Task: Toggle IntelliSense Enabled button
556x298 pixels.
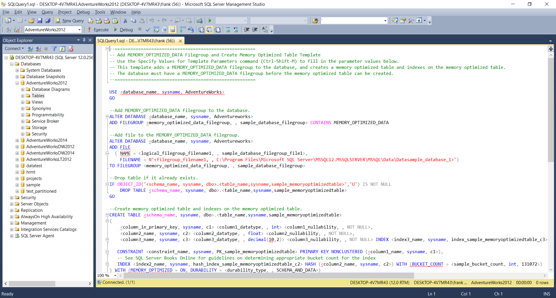Action: 172,30
